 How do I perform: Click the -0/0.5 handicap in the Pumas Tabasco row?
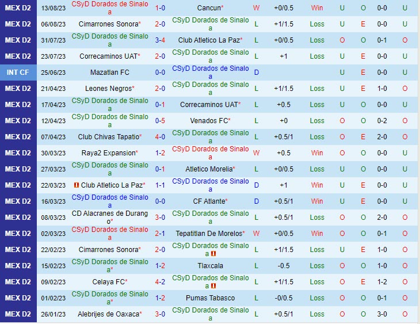[284, 298]
